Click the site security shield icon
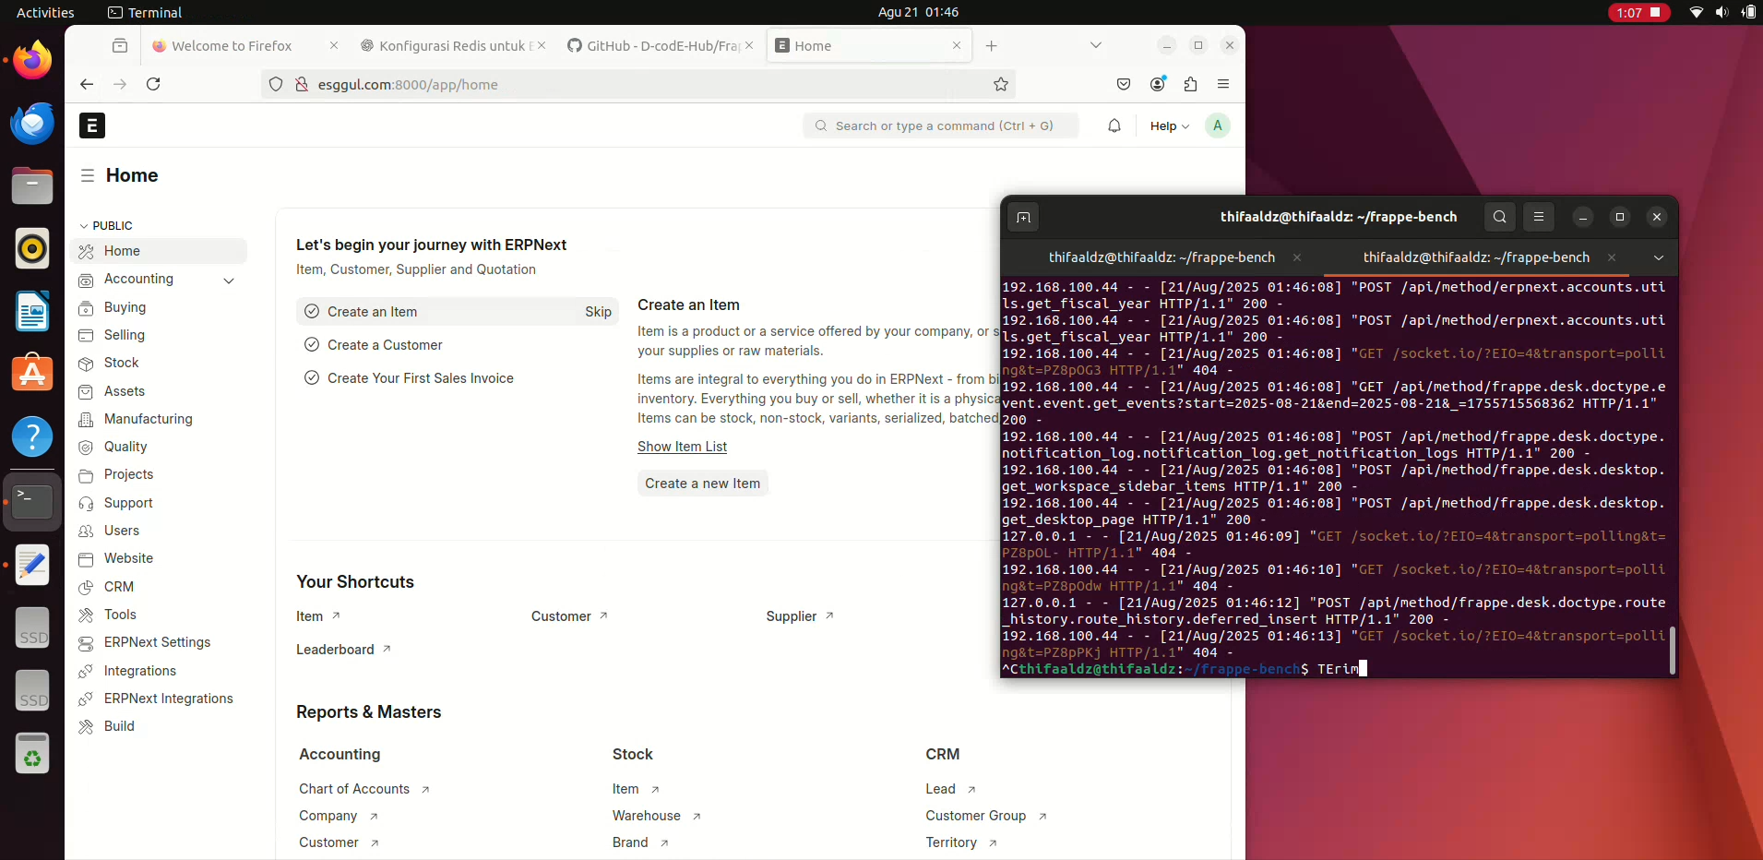 tap(275, 84)
